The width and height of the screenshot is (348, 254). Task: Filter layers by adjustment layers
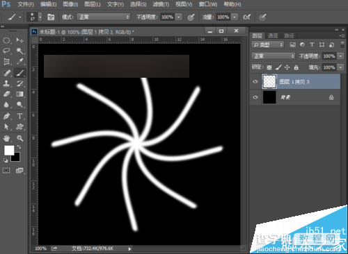click(302, 44)
